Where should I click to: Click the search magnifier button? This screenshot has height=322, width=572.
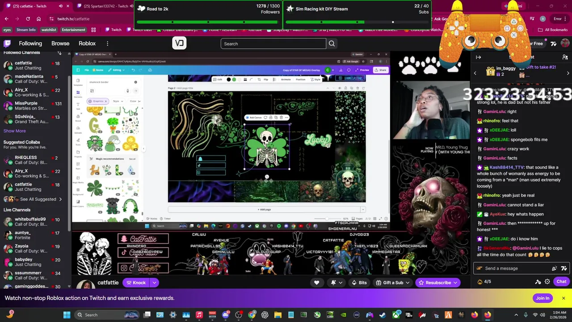point(332,43)
